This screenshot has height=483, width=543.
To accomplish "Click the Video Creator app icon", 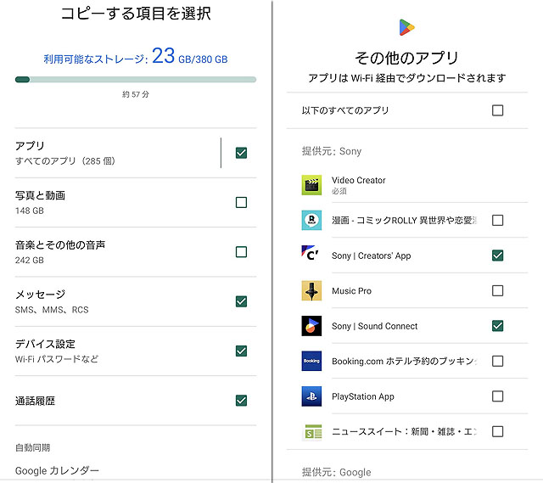I will (311, 185).
